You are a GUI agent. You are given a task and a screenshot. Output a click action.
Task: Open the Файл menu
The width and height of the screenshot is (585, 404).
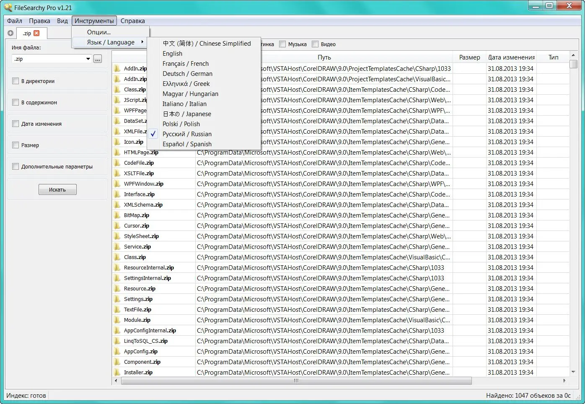point(15,21)
